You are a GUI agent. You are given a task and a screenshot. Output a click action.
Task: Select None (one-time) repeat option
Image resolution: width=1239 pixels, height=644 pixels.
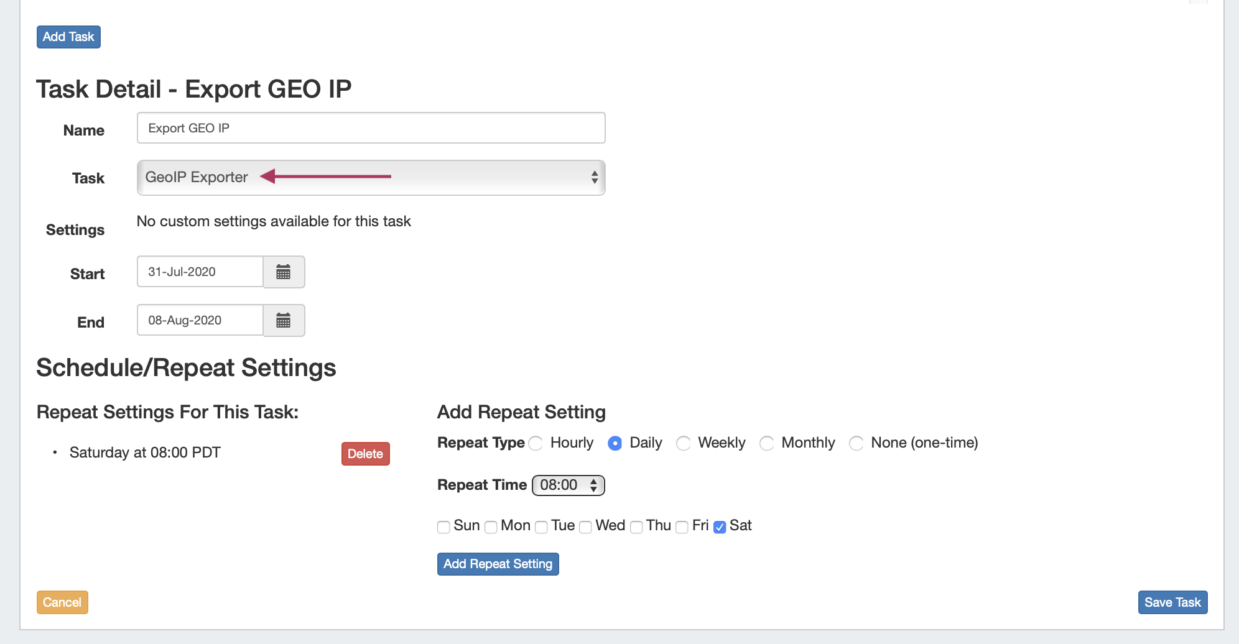point(856,443)
